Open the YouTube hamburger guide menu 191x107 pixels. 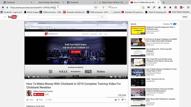5,17
